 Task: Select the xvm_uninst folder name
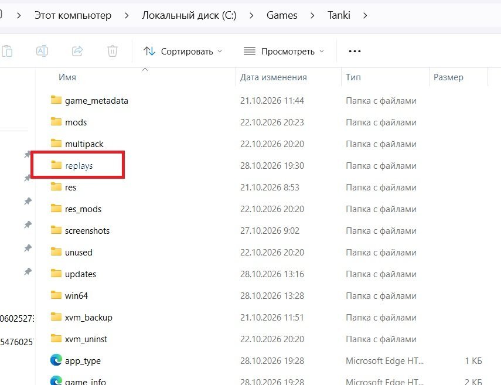click(x=86, y=339)
